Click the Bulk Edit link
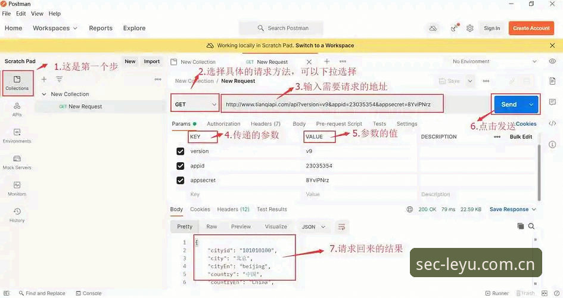Screen dimensions: 563x298 point(521,137)
